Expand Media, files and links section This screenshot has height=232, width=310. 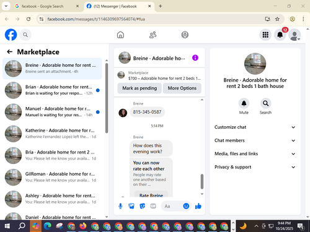255,153
